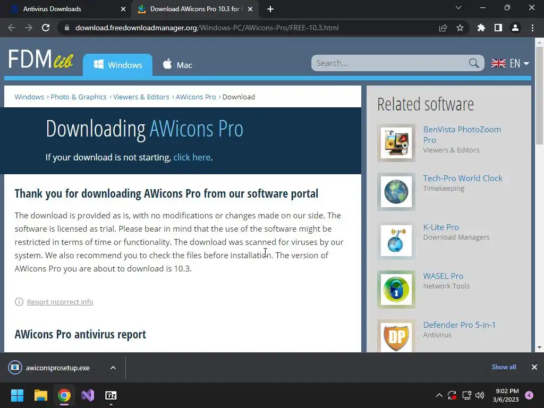The height and width of the screenshot is (408, 544).
Task: Click the WASEL Pro padlock icon
Action: [396, 290]
